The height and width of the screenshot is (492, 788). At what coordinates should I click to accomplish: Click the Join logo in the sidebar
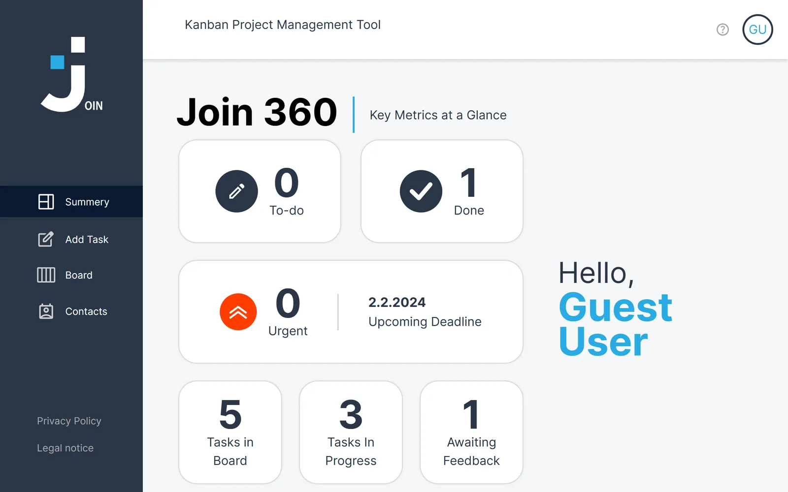click(71, 74)
